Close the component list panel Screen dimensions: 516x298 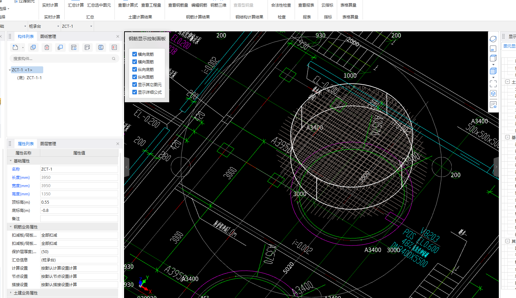tap(118, 37)
